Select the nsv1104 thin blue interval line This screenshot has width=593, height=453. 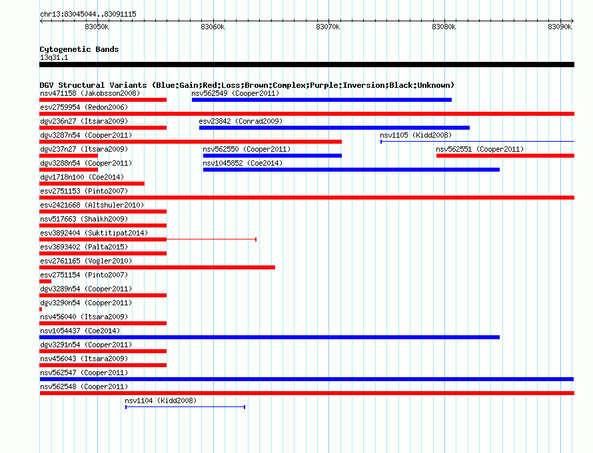coord(185,407)
